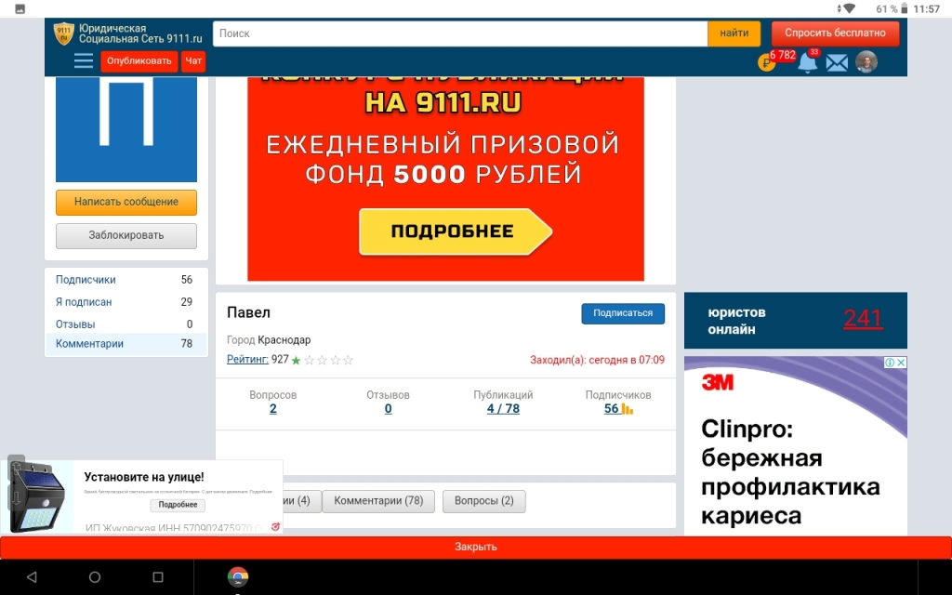The width and height of the screenshot is (952, 595).
Task: Click the Подписаться button
Action: point(623,313)
